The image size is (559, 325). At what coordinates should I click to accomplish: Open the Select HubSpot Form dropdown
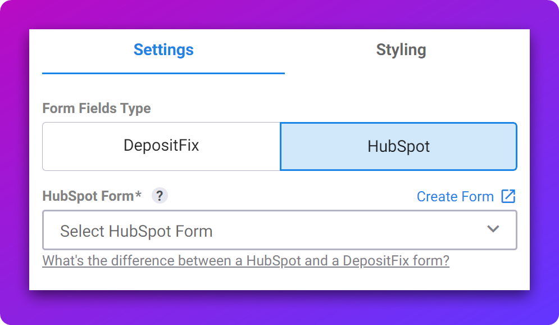[280, 230]
